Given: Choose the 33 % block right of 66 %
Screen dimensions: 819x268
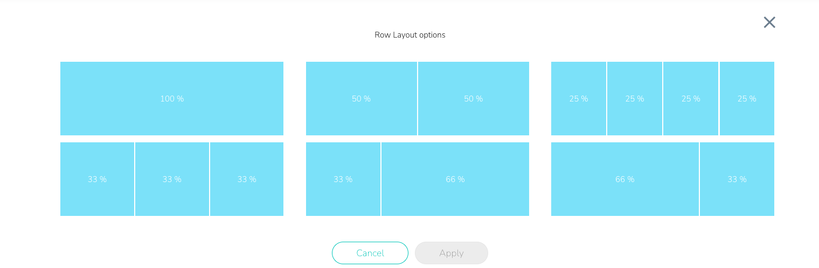Looking at the screenshot, I should coord(737,179).
